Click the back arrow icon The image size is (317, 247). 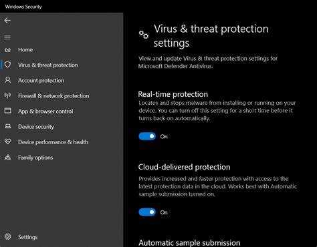point(7,21)
